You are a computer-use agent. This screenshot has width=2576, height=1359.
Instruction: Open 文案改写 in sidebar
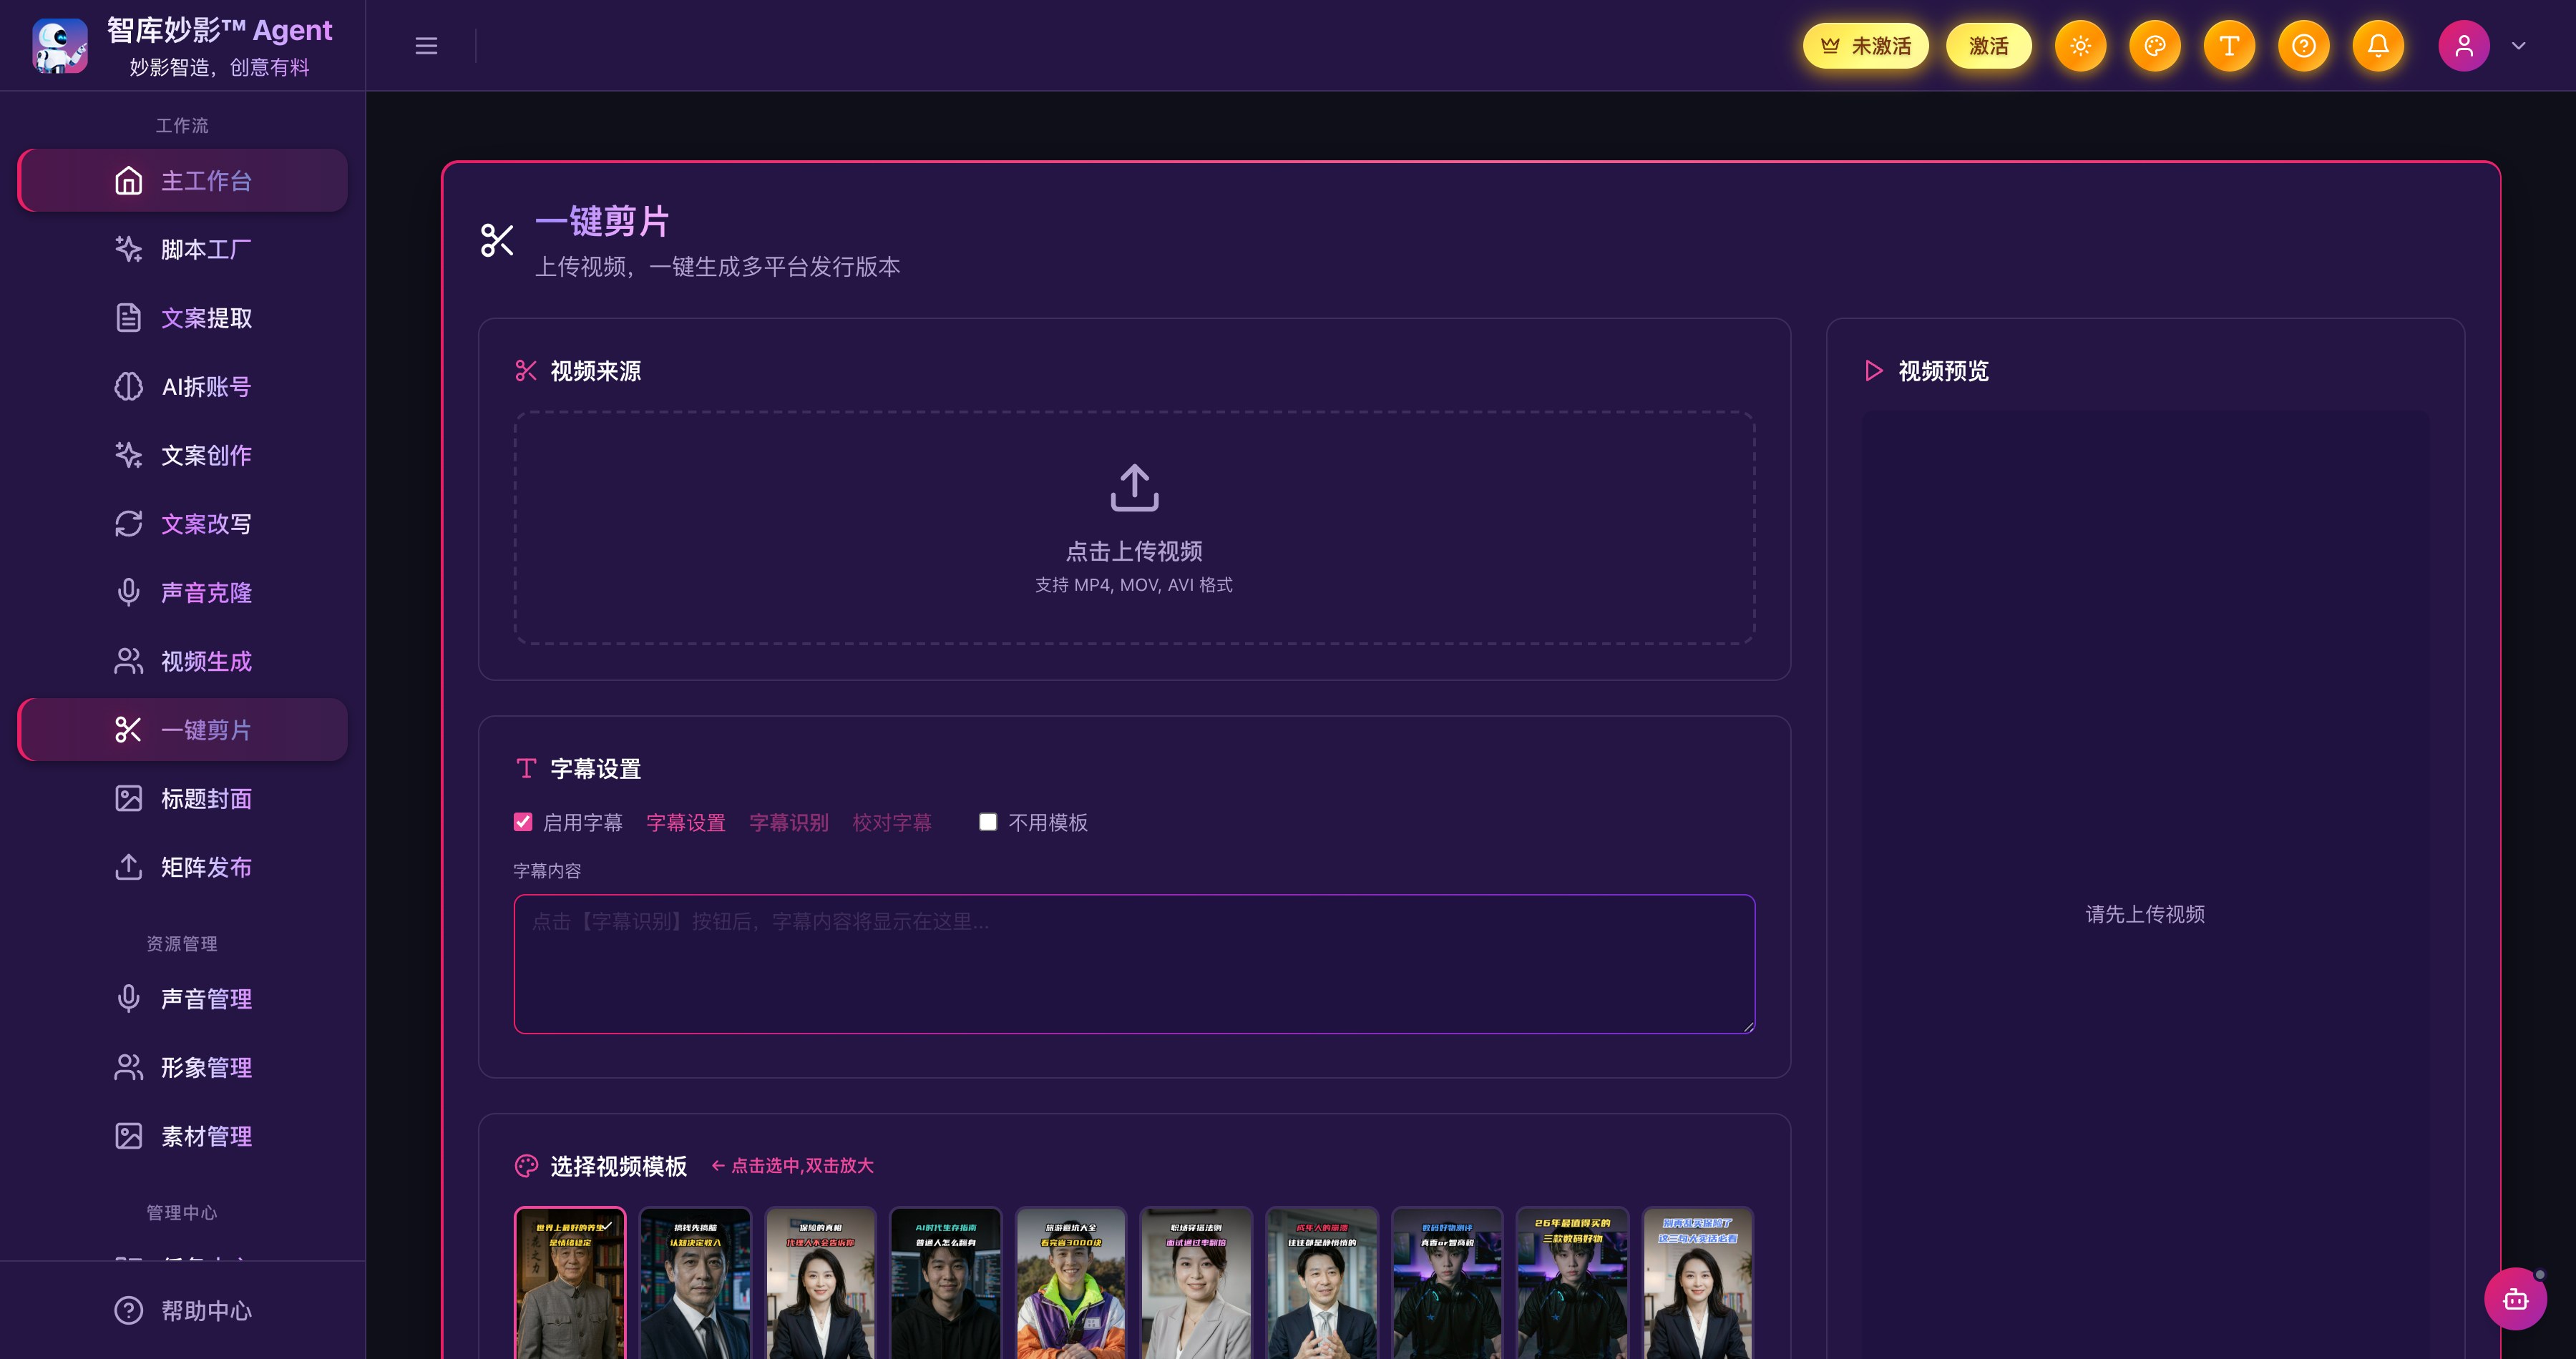click(x=183, y=524)
